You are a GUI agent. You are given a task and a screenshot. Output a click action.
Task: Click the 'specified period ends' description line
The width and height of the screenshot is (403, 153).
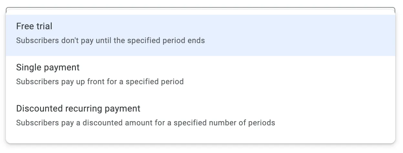coord(110,41)
